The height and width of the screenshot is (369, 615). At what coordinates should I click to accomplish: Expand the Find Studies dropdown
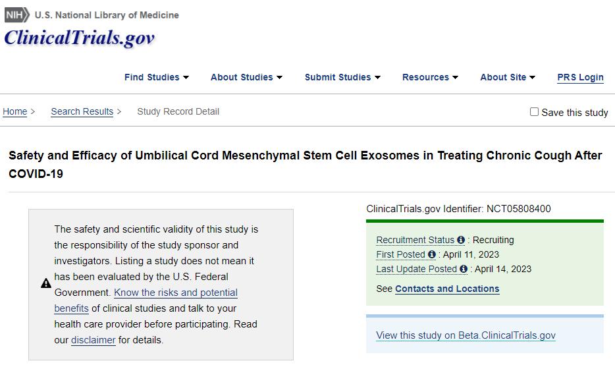tap(157, 77)
